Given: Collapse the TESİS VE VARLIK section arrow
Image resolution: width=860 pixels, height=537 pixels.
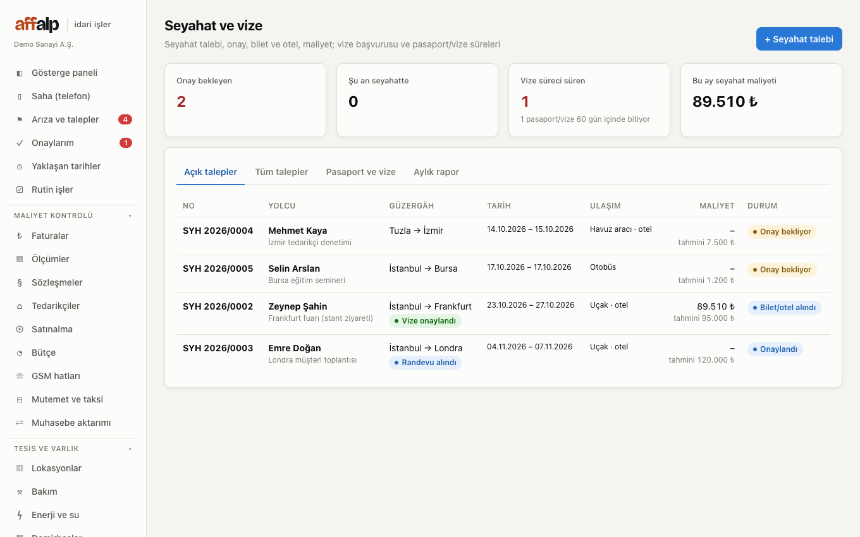Looking at the screenshot, I should pyautogui.click(x=130, y=449).
